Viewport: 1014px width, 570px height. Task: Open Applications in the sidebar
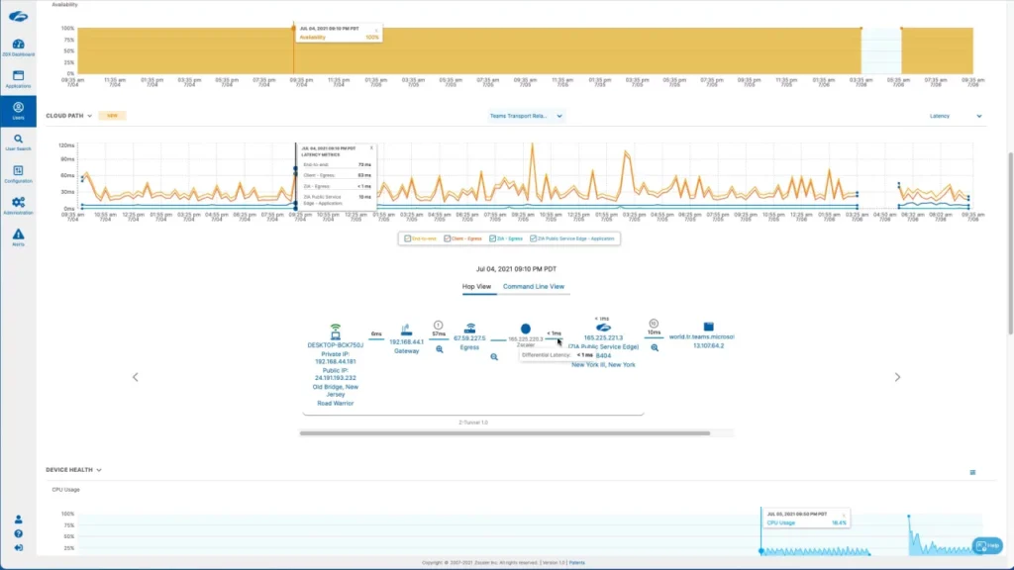(18, 79)
